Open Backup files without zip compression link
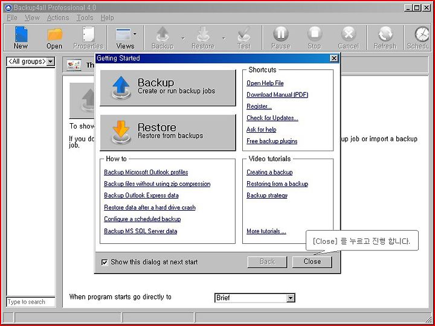 pyautogui.click(x=157, y=184)
